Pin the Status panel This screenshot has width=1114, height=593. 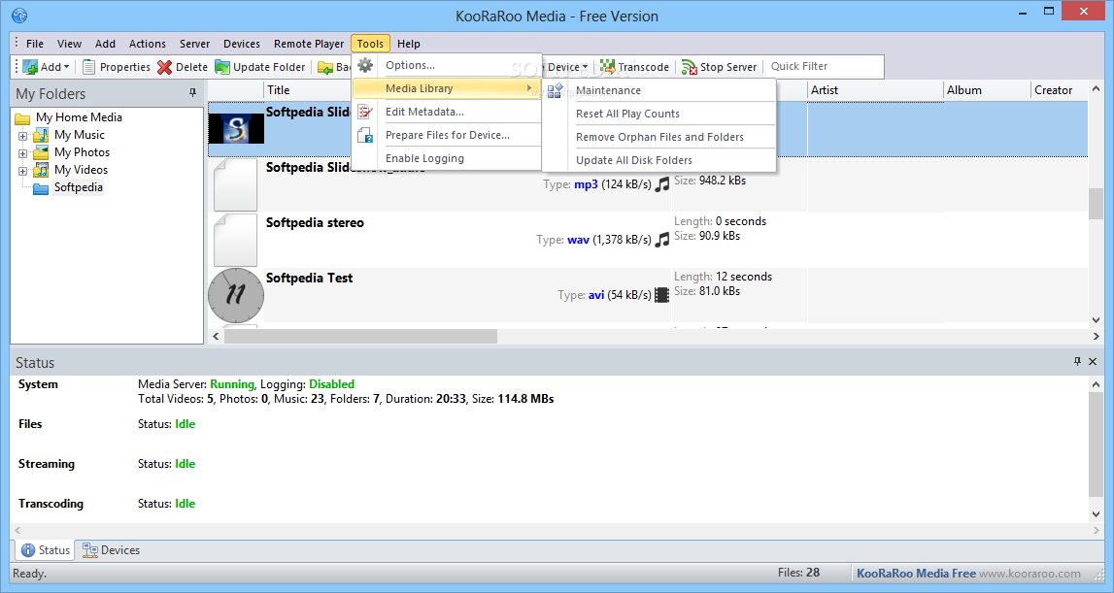coord(1077,361)
